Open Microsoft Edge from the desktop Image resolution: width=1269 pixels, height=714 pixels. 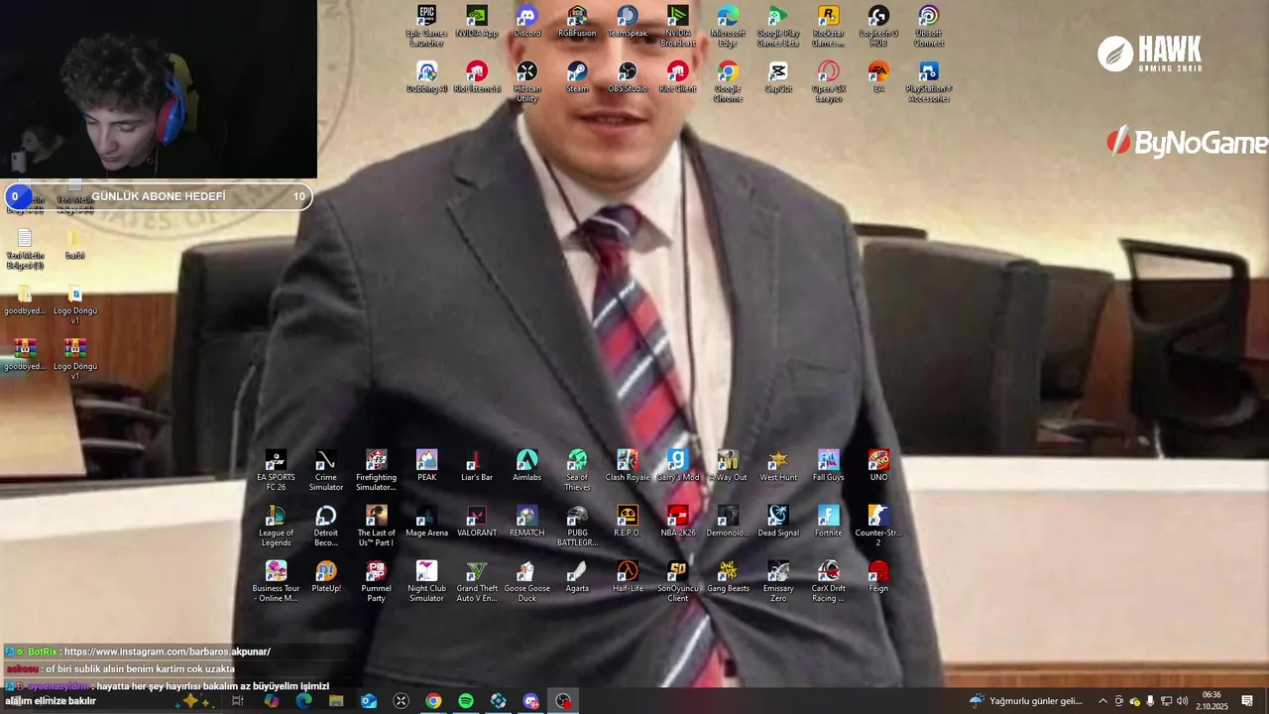pyautogui.click(x=728, y=26)
